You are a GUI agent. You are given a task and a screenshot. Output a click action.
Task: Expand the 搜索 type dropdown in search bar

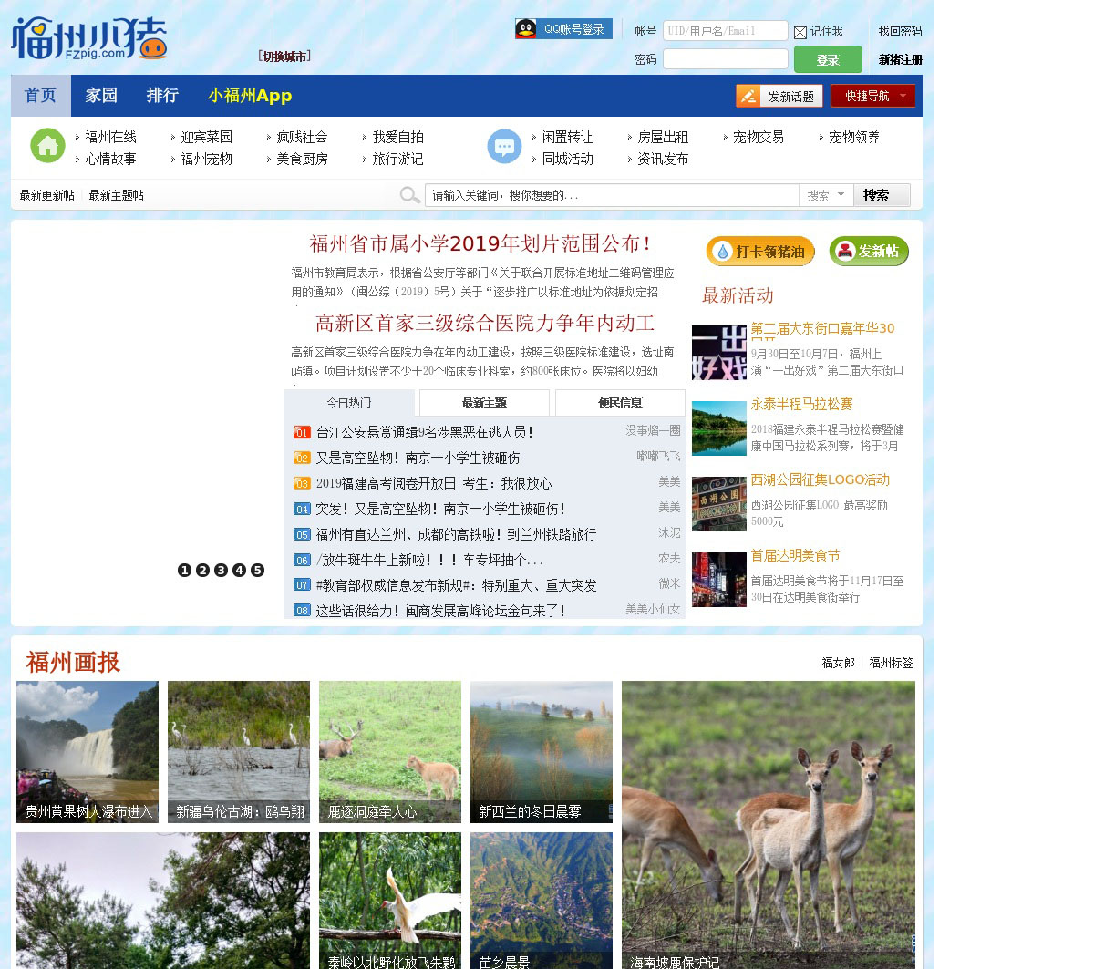point(826,195)
